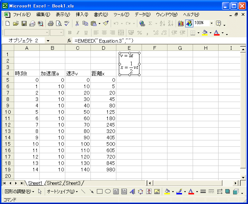Screen dimensions: 248x204
Task: Open the データ(D) menu
Action: pyautogui.click(x=143, y=15)
